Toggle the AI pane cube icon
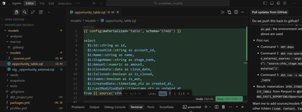The width and height of the screenshot is (302, 112). 278,3
